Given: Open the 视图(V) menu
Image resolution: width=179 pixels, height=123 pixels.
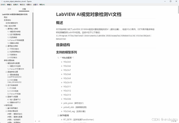Looking at the screenshot, I should click(x=29, y=5).
